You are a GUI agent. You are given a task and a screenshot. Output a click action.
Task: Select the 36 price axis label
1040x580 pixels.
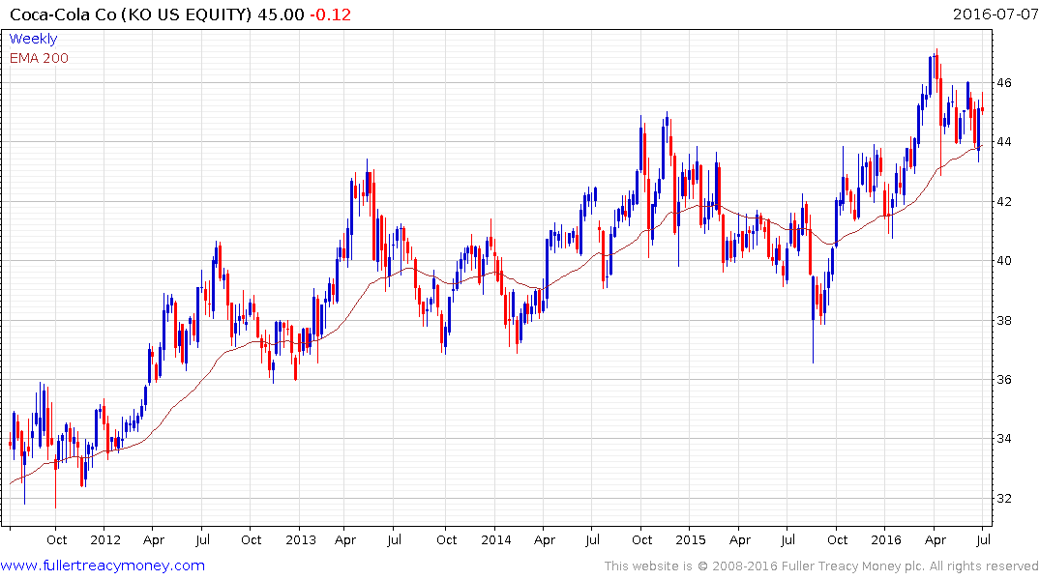click(1003, 379)
